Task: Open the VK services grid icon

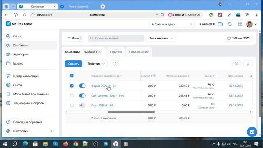Action: [x=240, y=24]
